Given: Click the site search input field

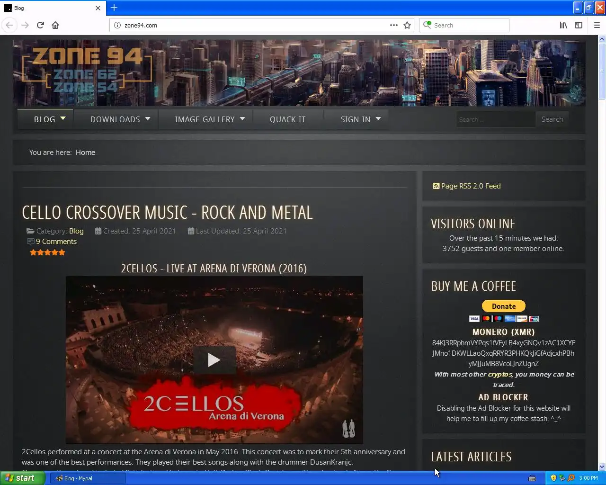Looking at the screenshot, I should [x=495, y=119].
